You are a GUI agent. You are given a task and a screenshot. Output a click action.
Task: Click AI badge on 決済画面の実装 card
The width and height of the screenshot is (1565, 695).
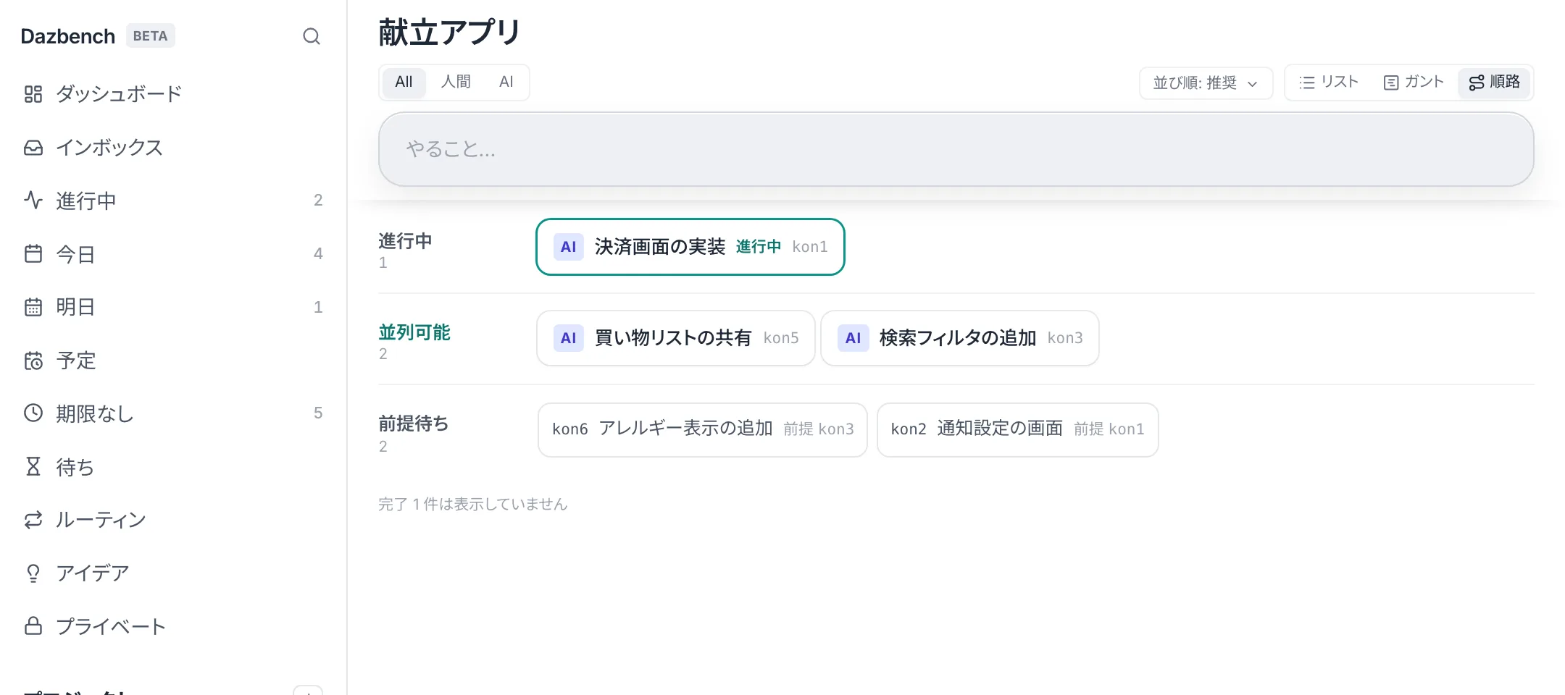pos(568,247)
